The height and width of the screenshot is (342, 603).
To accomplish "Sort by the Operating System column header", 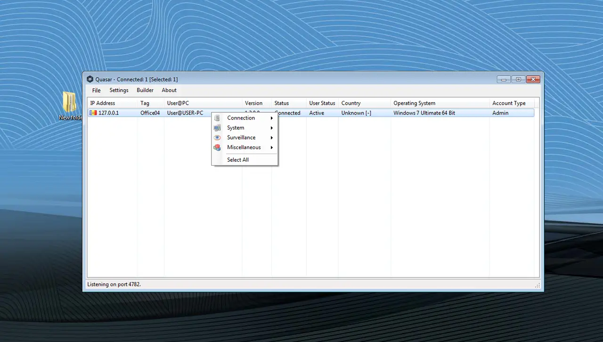I will pos(414,103).
